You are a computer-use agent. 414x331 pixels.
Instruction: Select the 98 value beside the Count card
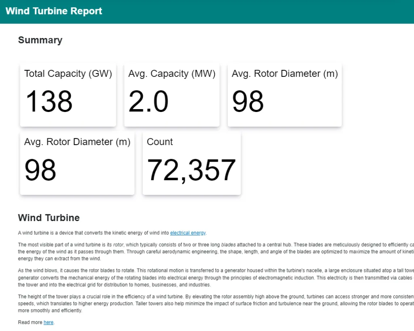[40, 170]
